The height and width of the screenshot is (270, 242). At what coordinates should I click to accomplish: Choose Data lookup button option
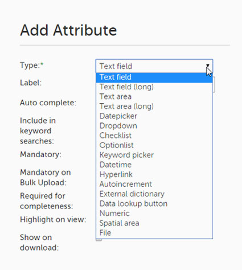point(154,203)
